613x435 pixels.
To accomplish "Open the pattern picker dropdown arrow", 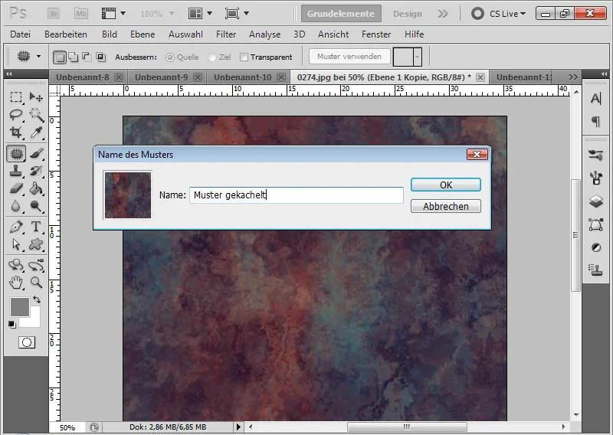I will tap(418, 57).
